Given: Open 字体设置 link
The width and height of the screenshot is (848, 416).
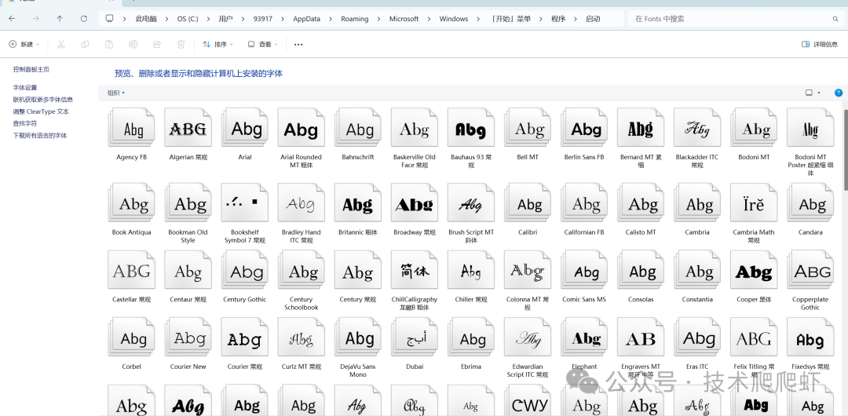Looking at the screenshot, I should (x=25, y=88).
